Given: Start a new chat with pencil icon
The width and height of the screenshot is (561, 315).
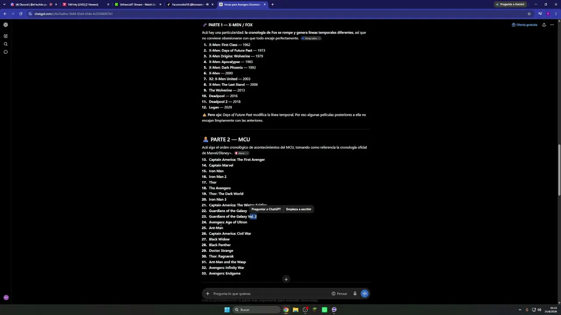Looking at the screenshot, I should coord(6,36).
